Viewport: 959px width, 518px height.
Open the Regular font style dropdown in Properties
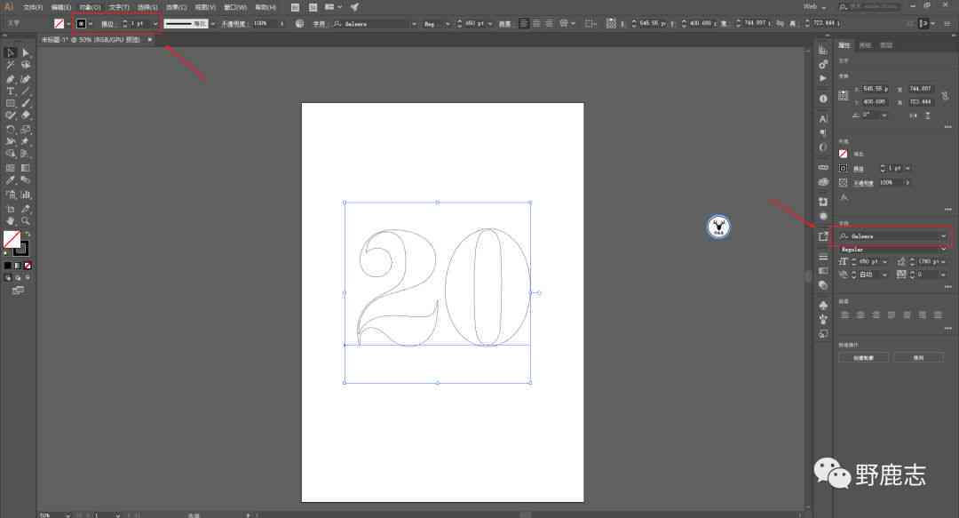944,250
